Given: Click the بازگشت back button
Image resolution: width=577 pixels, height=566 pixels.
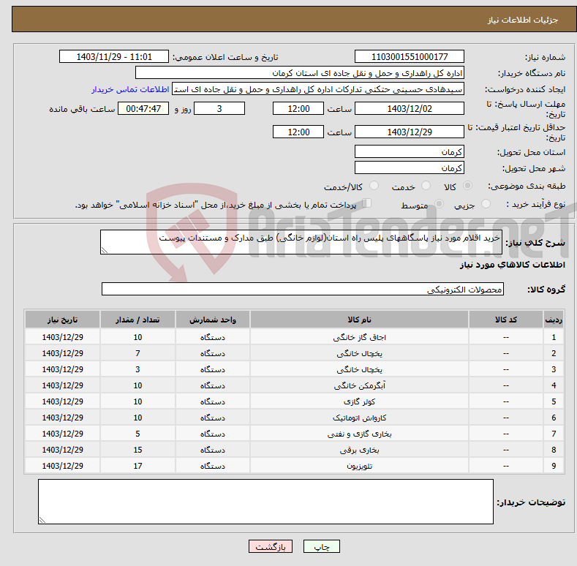Looking at the screenshot, I should coord(271,546).
